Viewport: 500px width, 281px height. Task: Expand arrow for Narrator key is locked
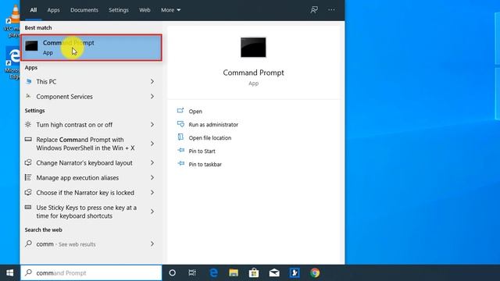tap(152, 193)
